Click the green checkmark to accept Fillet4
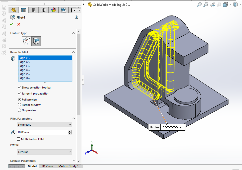The height and width of the screenshot is (170, 242). 12,24
